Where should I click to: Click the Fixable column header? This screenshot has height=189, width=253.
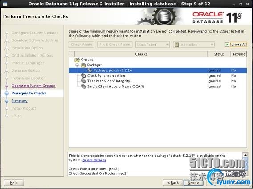point(239,54)
